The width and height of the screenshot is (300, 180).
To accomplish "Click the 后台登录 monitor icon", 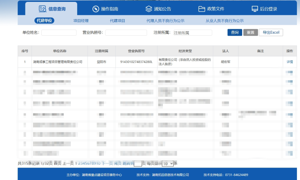I will pos(255,9).
